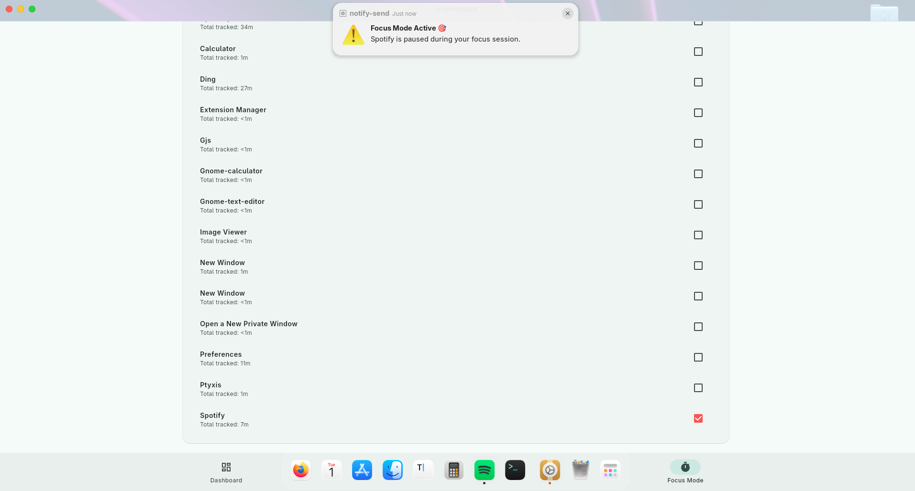
Task: Open the Trash dock icon
Action: pos(581,470)
